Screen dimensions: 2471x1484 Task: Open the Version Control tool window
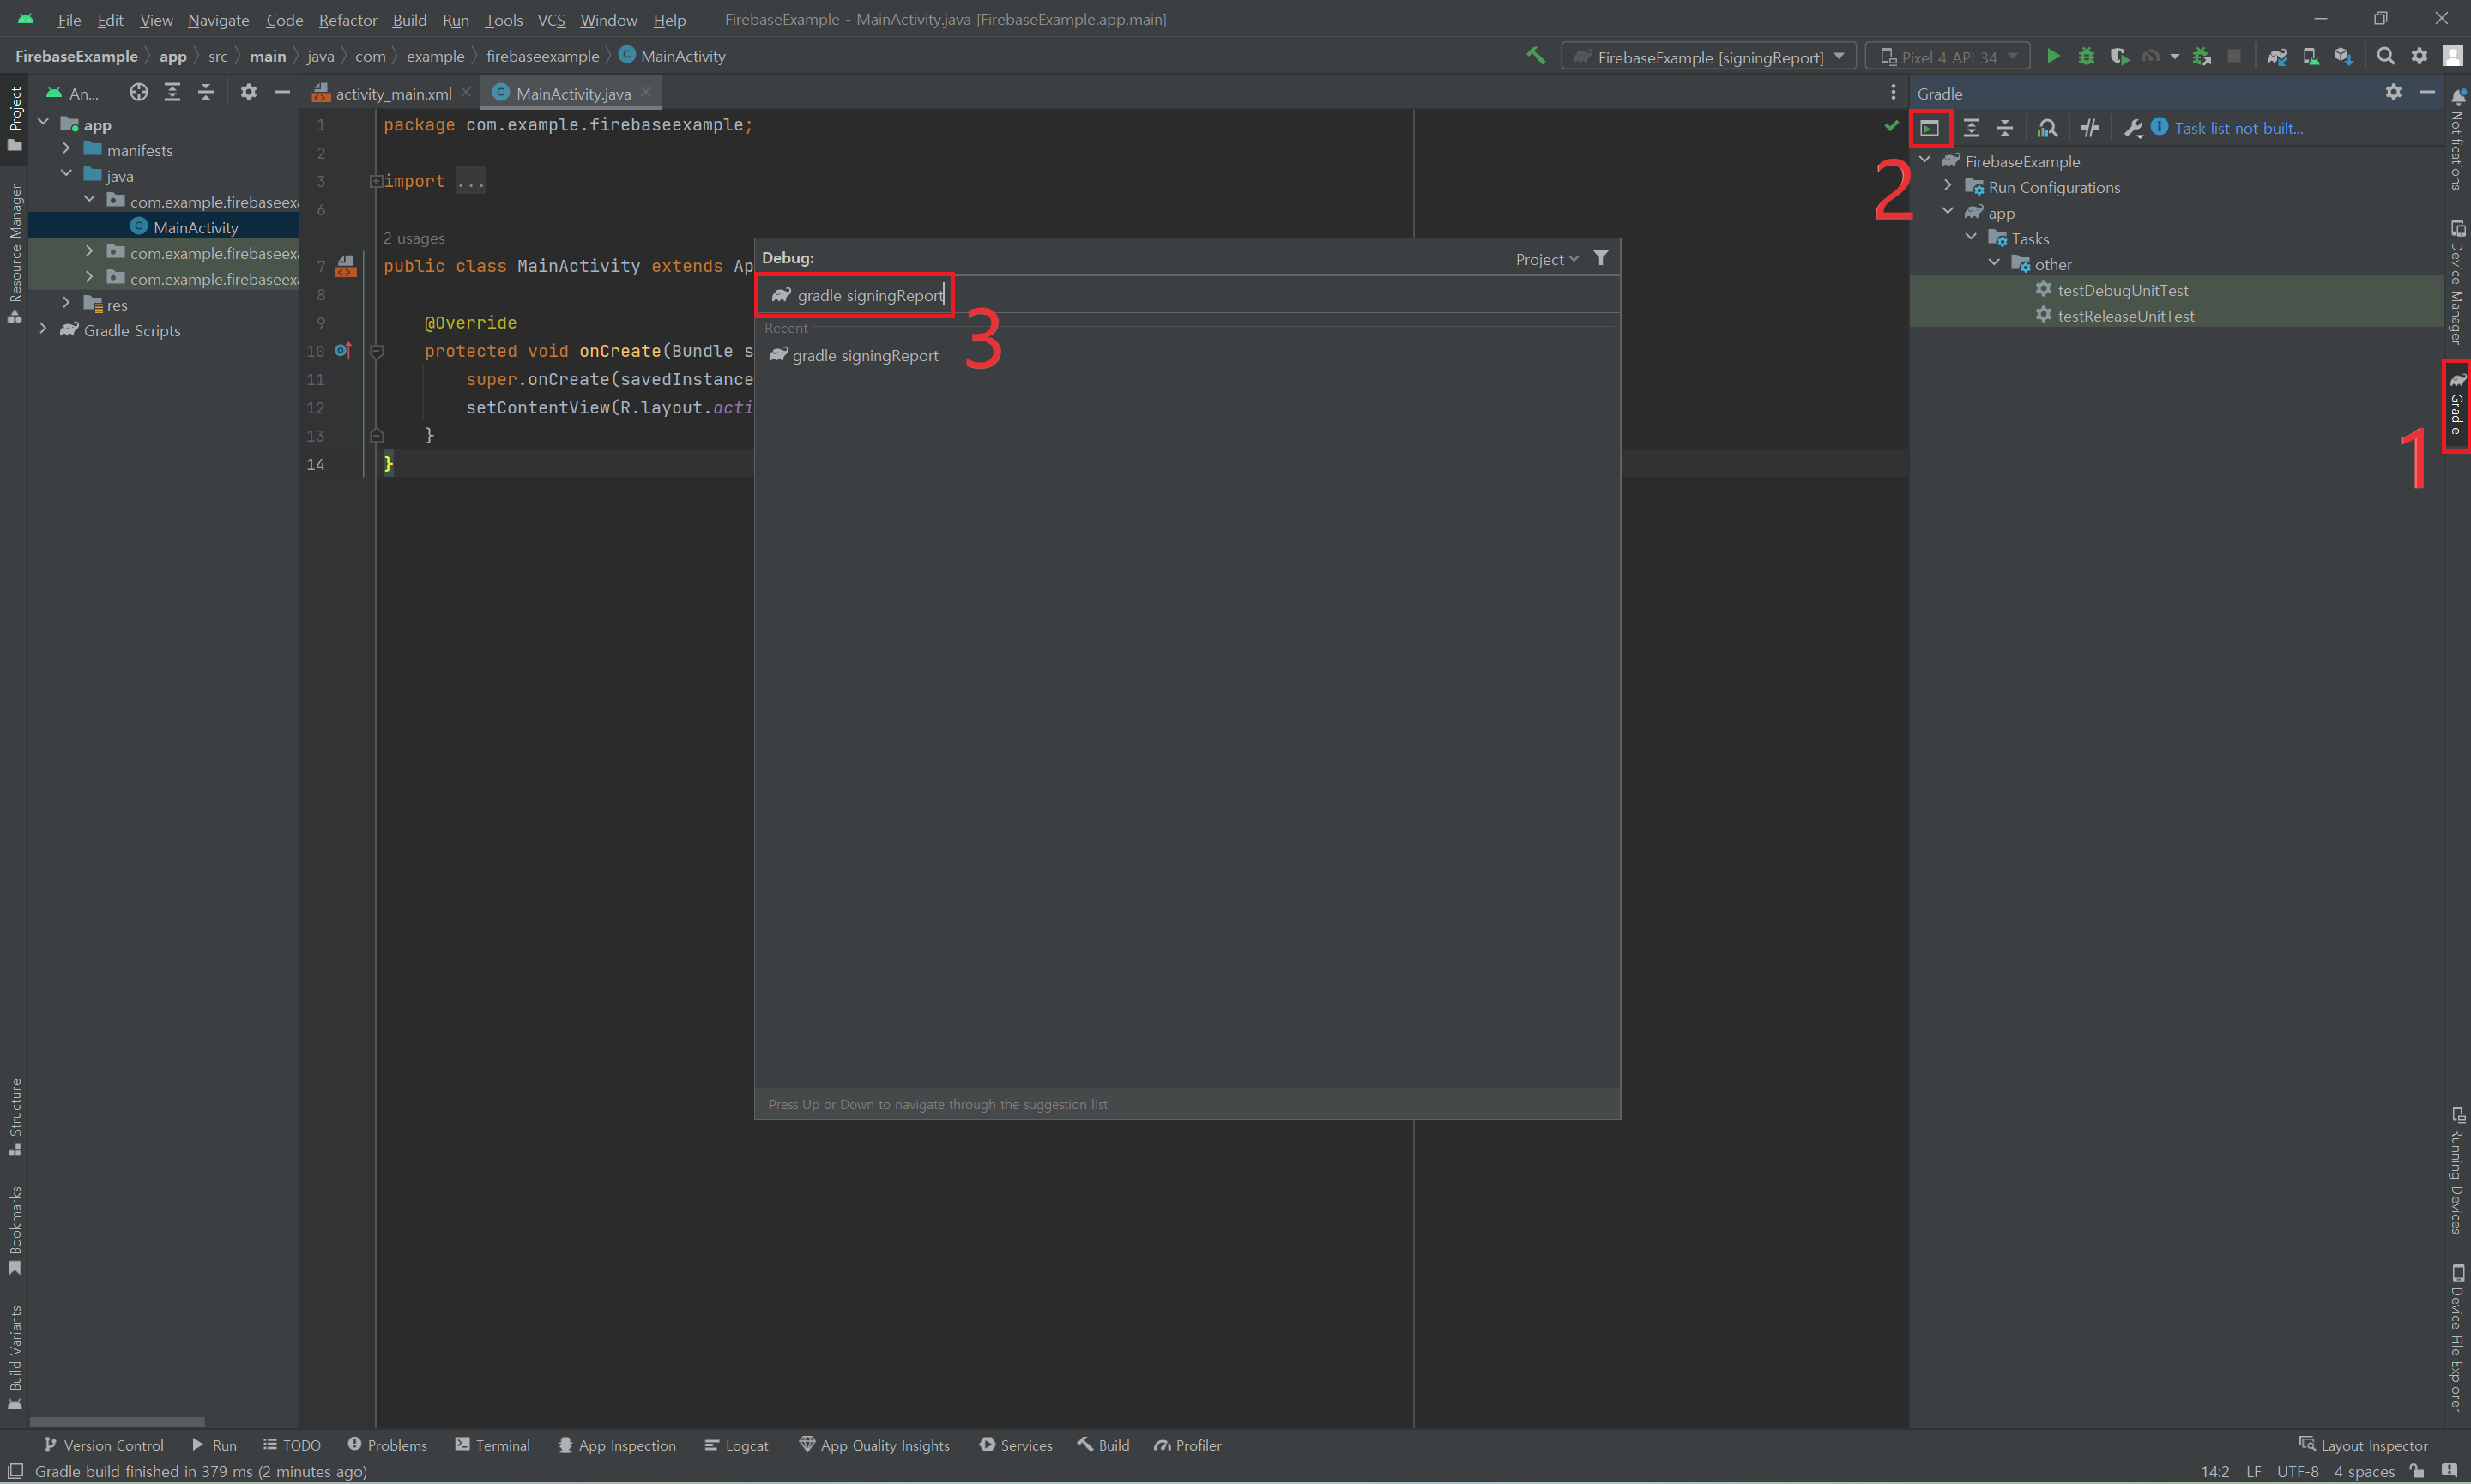pyautogui.click(x=103, y=1445)
